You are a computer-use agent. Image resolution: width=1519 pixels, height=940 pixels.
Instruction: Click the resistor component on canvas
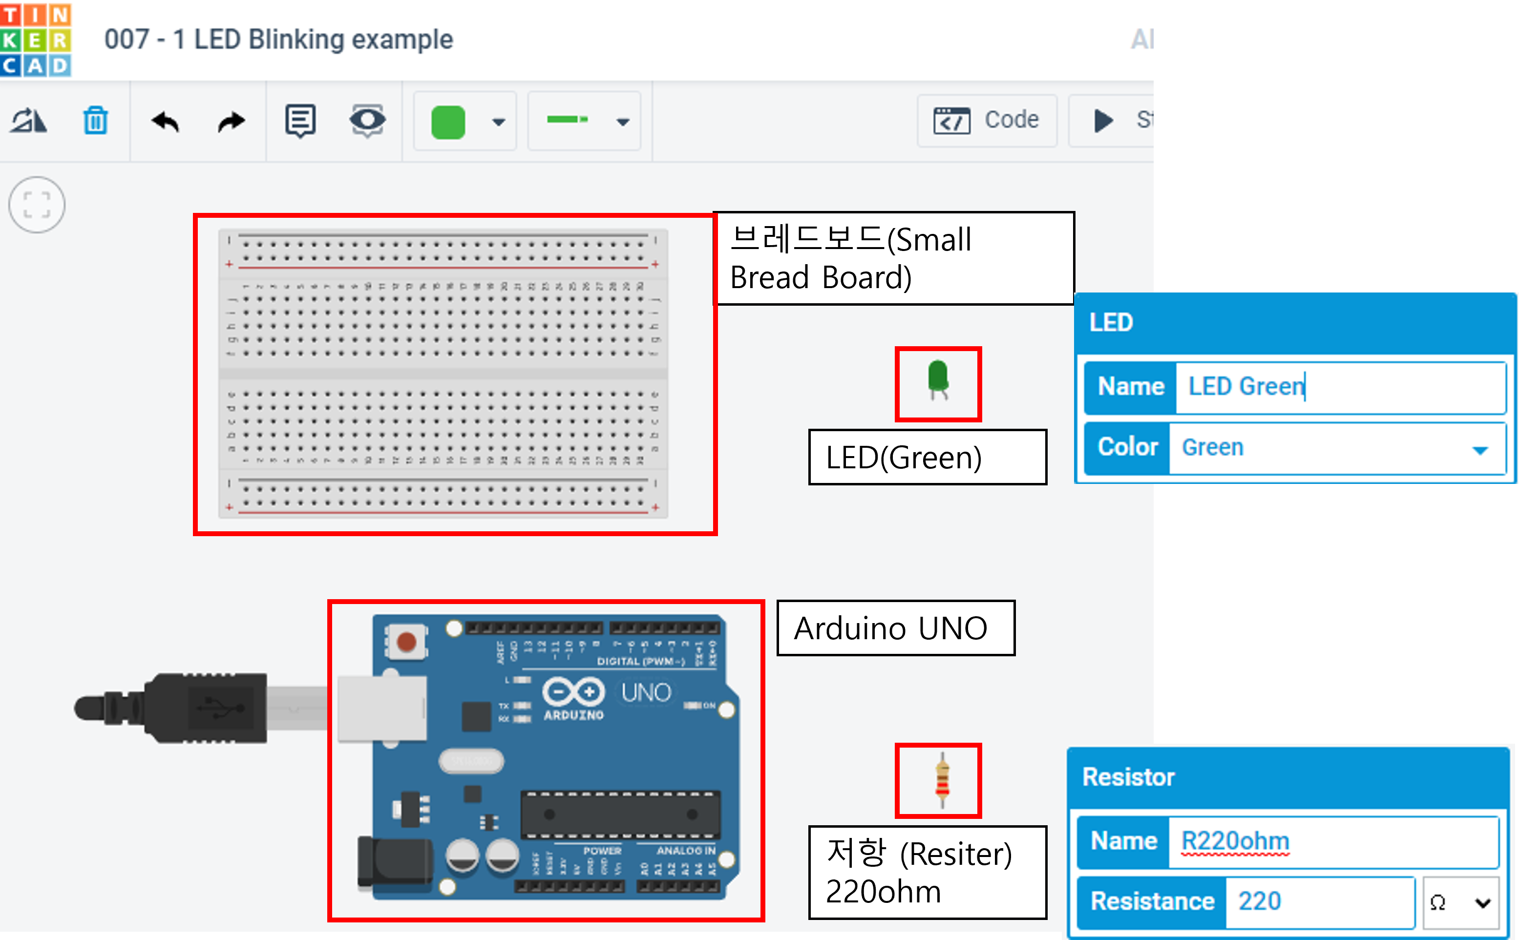point(942,780)
